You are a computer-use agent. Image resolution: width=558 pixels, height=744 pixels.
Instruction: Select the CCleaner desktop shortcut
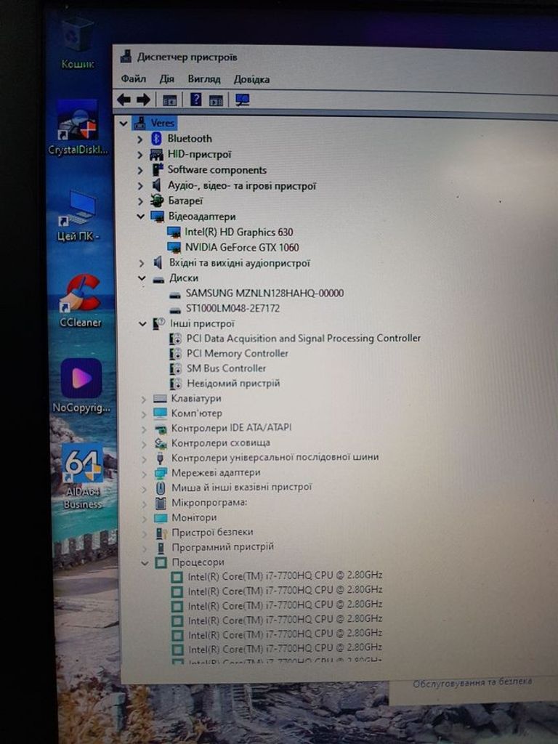(81, 301)
